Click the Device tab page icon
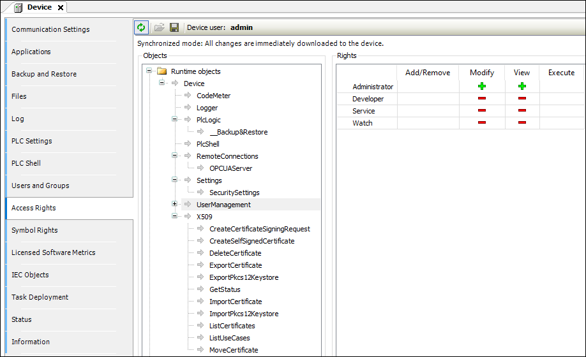The height and width of the screenshot is (357, 586). [x=18, y=8]
